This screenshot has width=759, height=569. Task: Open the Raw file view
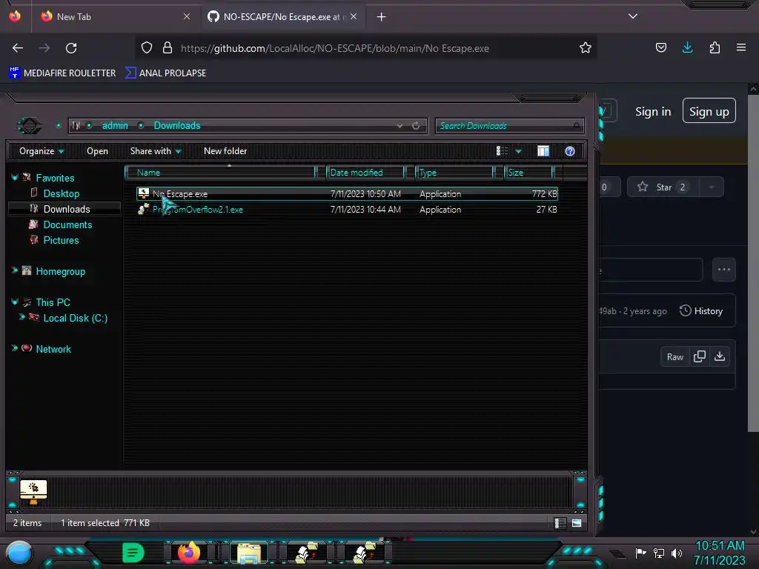click(675, 356)
